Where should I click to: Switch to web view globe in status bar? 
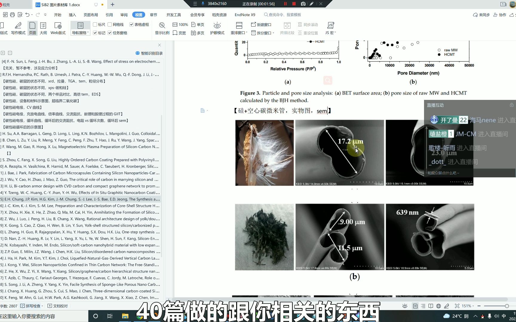click(438, 306)
